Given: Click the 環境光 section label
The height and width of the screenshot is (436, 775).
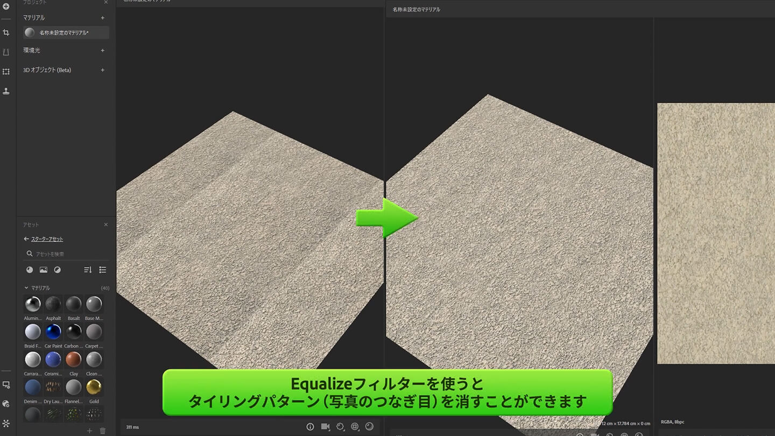Looking at the screenshot, I should [32, 50].
